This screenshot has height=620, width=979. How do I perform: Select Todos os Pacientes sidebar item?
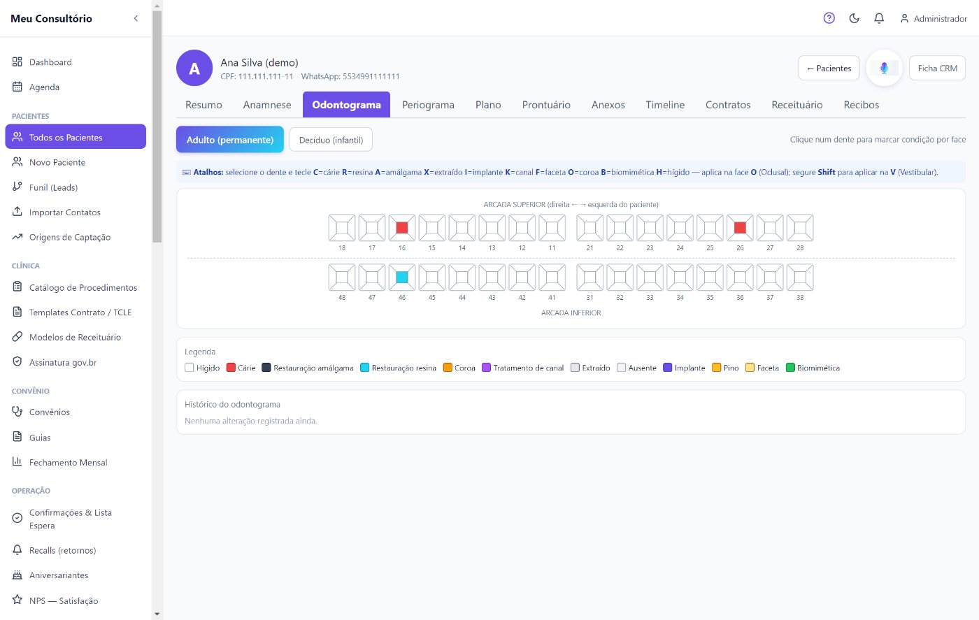tap(76, 137)
